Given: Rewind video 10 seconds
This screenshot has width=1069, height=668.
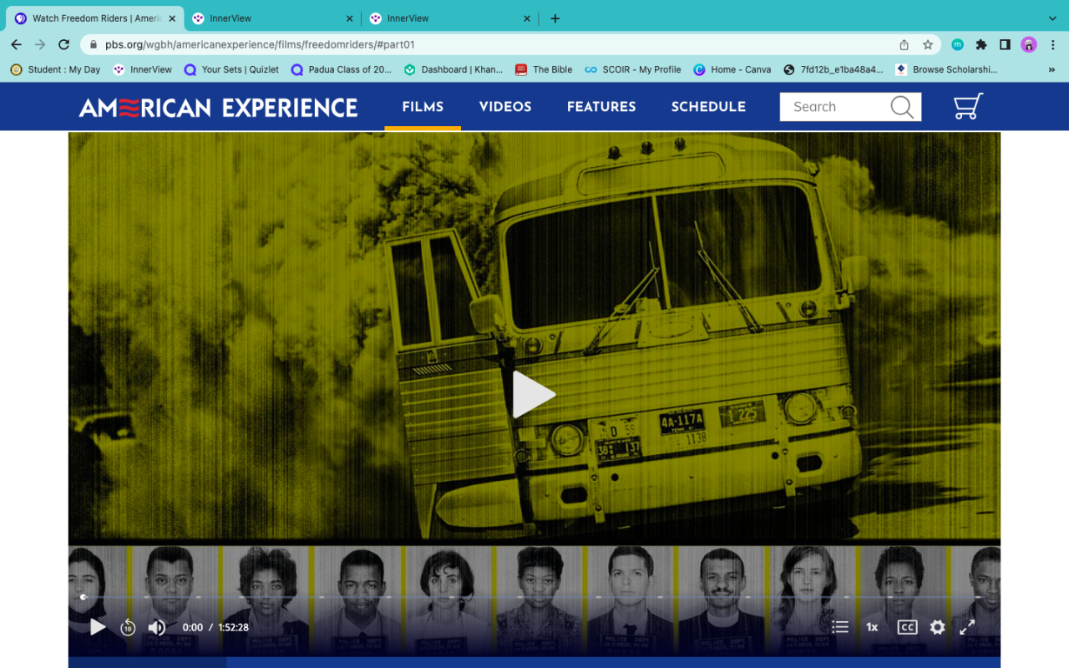Looking at the screenshot, I should pyautogui.click(x=128, y=627).
